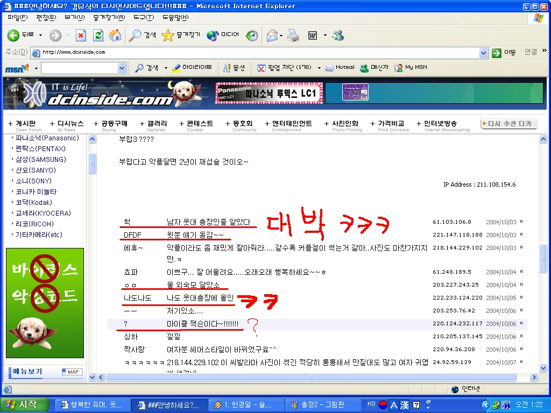
Task: Open the Favorites (즐겨찾기) star button
Action: coord(181,35)
